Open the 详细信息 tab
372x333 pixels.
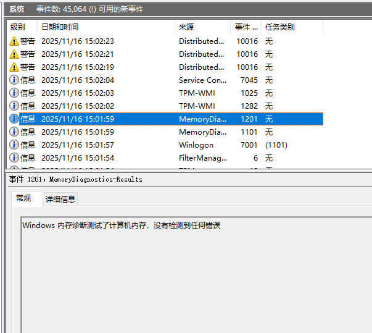click(x=60, y=199)
